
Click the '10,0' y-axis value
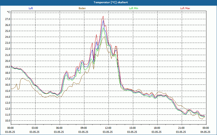point(8,121)
